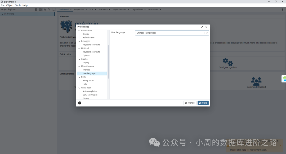Collapse the Query Tool preferences group
Viewport: 286px width, 154px height.
pyautogui.click(x=79, y=87)
